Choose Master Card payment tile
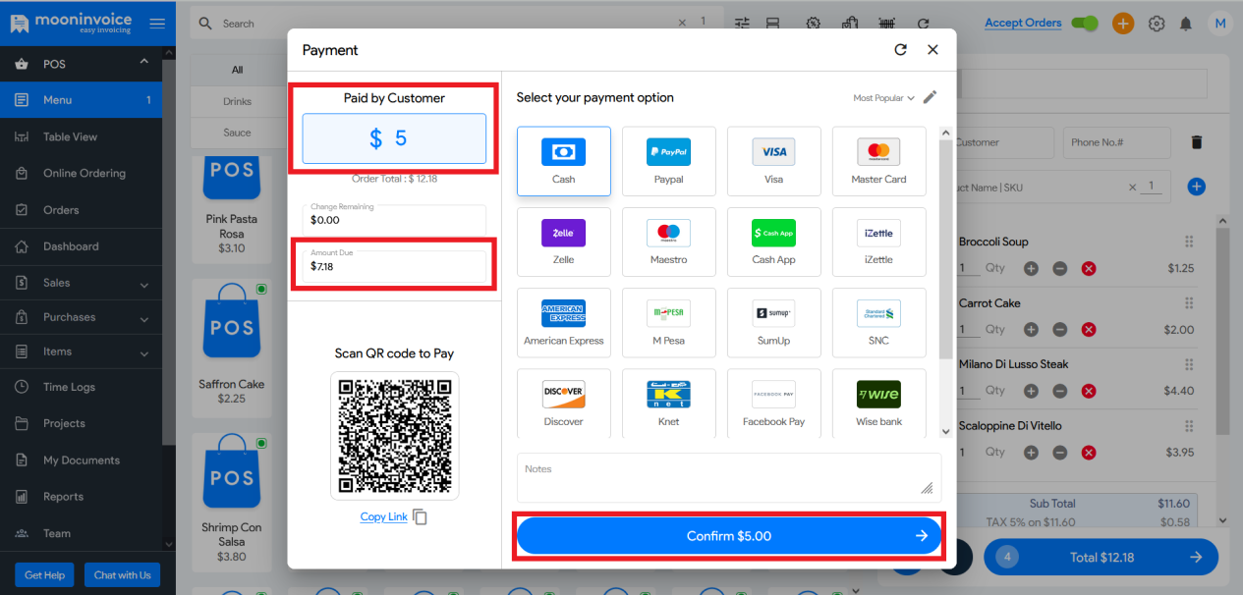This screenshot has height=595, width=1243. (878, 161)
